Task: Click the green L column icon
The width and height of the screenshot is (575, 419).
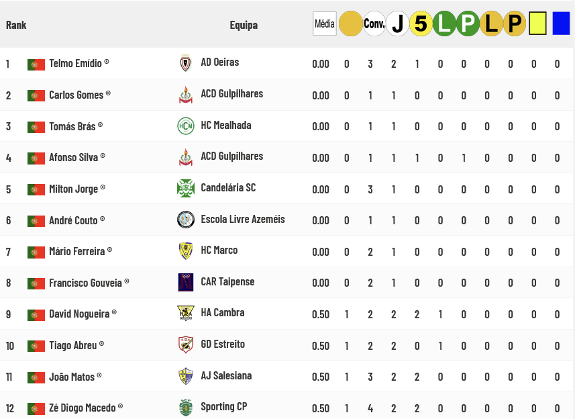Action: point(444,24)
